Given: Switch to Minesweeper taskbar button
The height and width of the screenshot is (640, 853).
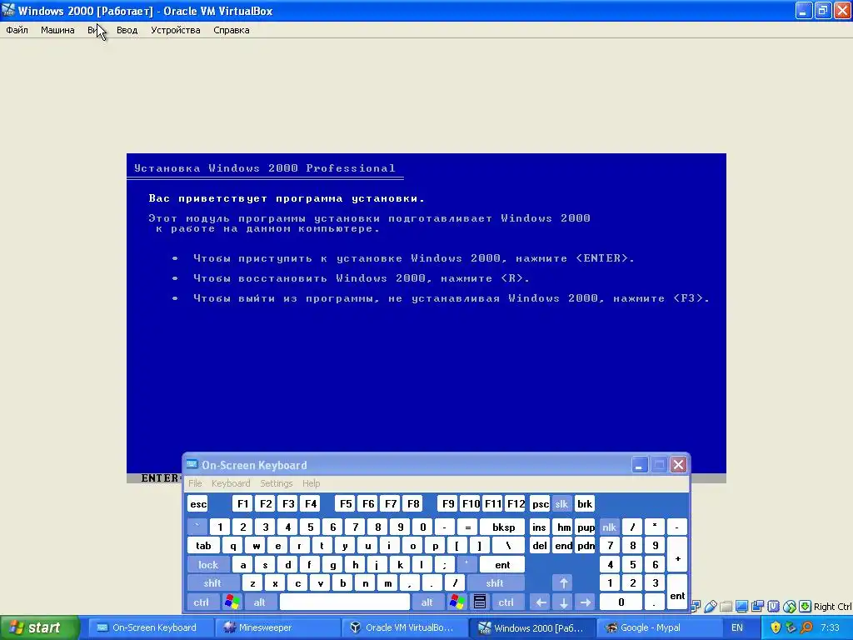Looking at the screenshot, I should (x=277, y=627).
